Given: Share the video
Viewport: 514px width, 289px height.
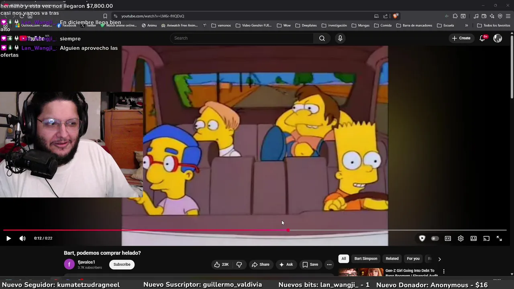Looking at the screenshot, I should [260, 265].
